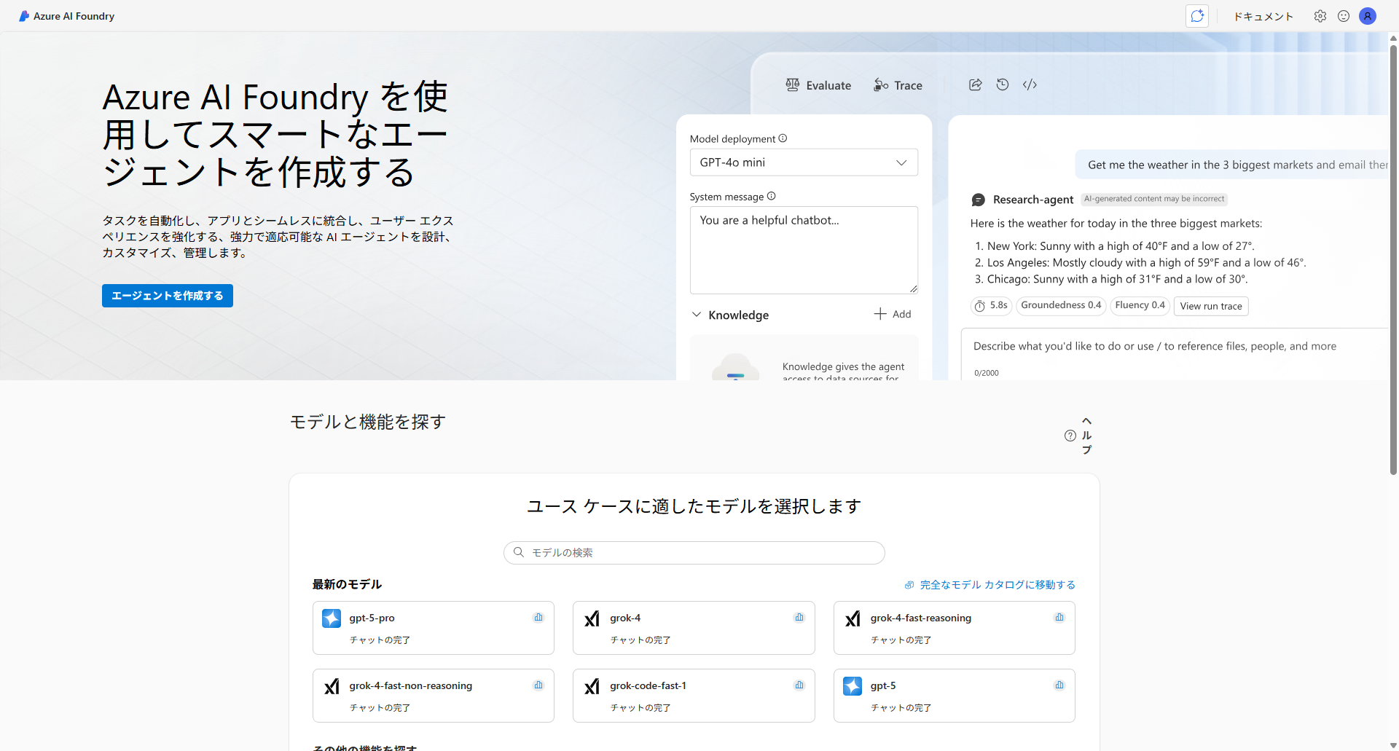Click the View run trace button

pos(1210,306)
